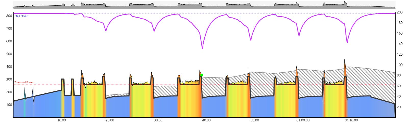Select the red Threshold Power label

pyautogui.click(x=24, y=82)
